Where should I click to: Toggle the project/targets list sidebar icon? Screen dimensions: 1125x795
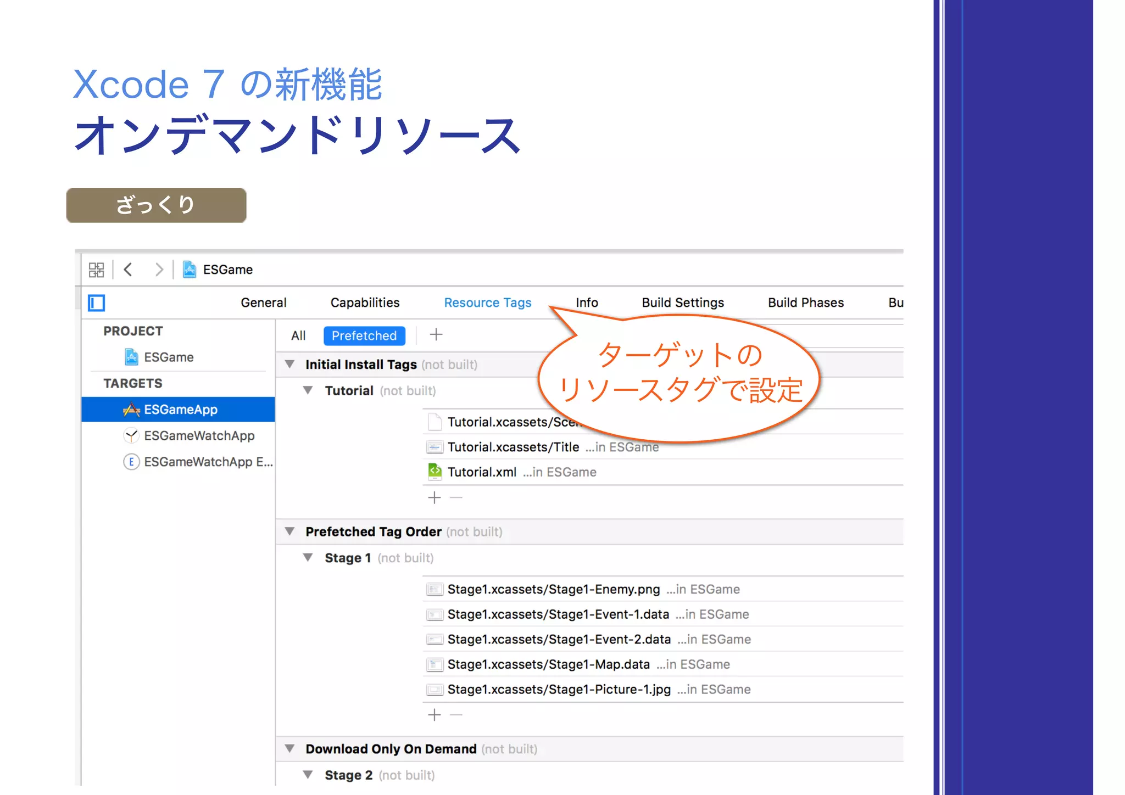(x=97, y=303)
